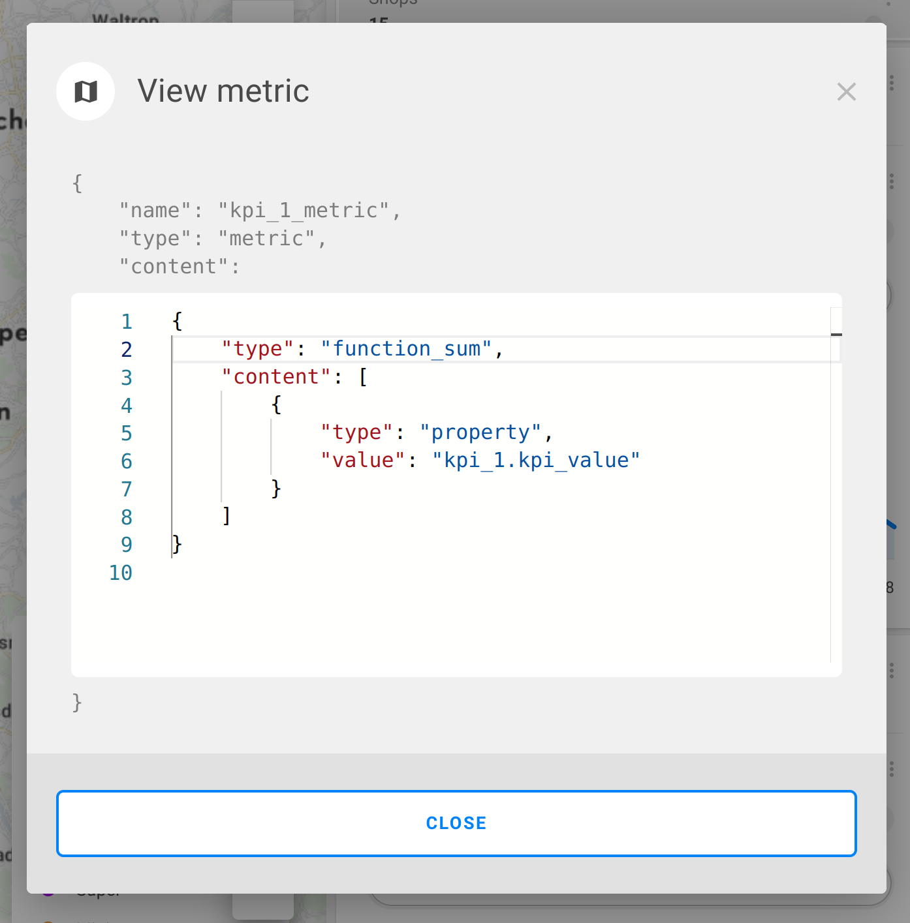
Task: Select line number 2 in the gutter
Action: (x=127, y=350)
